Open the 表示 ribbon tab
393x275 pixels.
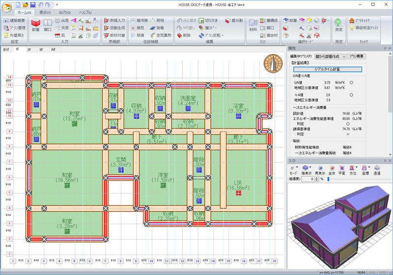(x=45, y=12)
